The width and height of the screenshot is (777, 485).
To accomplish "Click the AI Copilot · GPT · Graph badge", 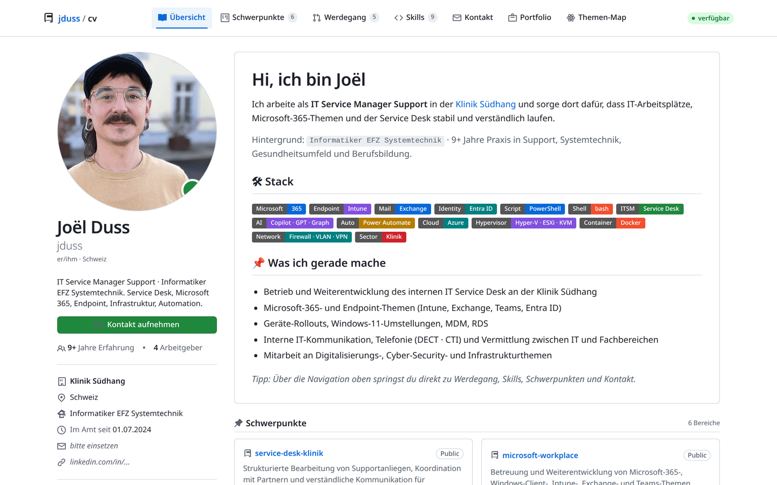I will [x=292, y=223].
